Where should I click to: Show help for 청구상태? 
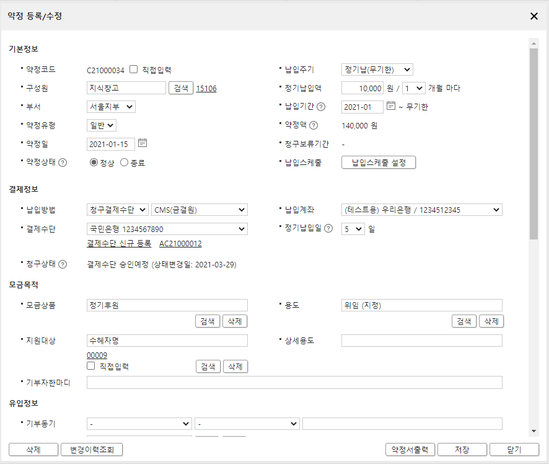coord(63,264)
